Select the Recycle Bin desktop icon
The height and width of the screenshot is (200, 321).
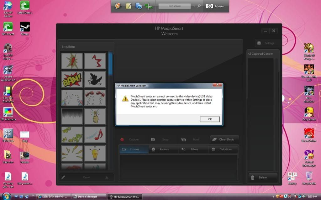click(309, 178)
